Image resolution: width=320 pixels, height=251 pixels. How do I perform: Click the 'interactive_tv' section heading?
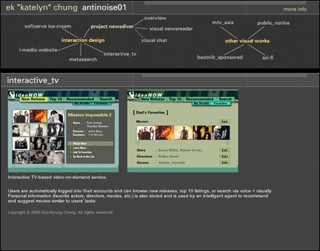tap(33, 80)
